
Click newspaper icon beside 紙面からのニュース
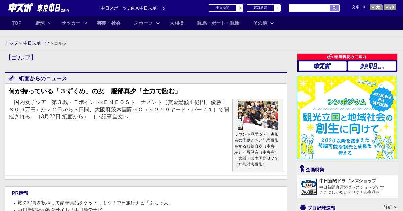pos(12,78)
